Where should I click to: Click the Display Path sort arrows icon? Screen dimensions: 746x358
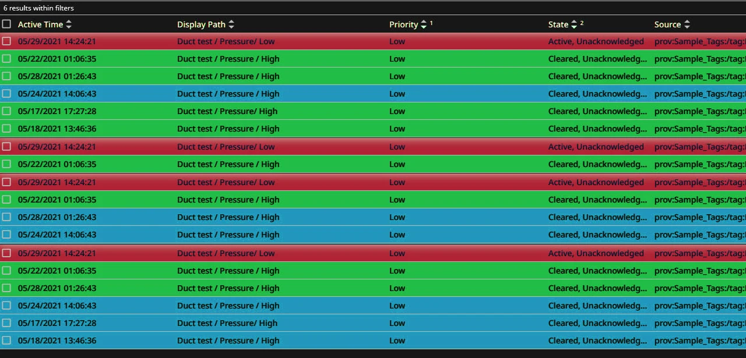pyautogui.click(x=231, y=24)
